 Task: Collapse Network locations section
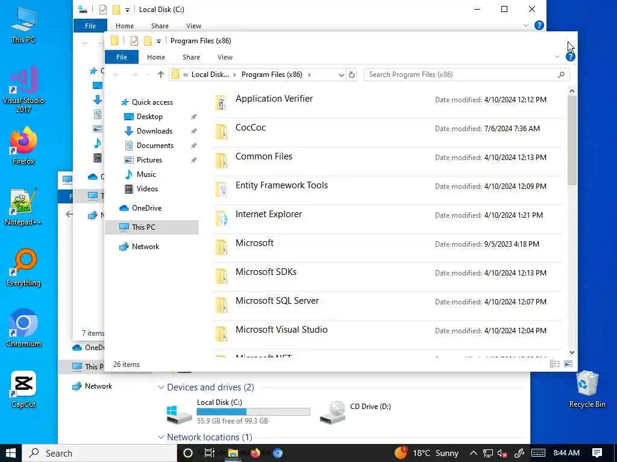[160, 437]
